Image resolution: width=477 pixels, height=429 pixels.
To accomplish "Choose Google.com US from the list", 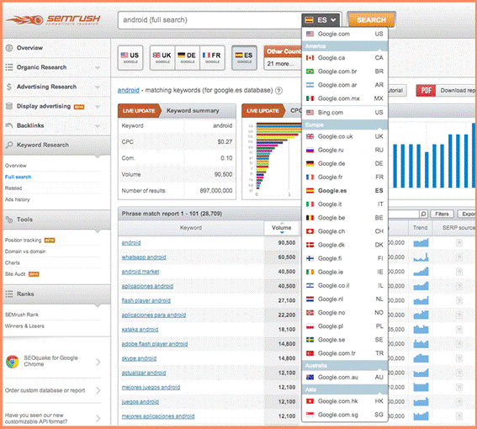I will coord(345,34).
